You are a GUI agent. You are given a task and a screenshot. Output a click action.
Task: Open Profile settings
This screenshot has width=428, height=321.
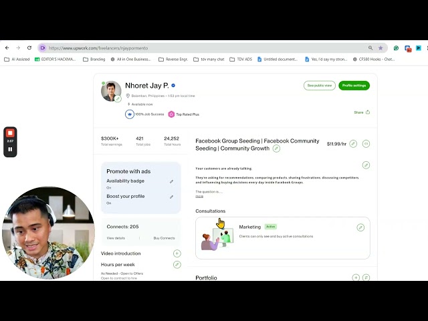click(x=354, y=86)
